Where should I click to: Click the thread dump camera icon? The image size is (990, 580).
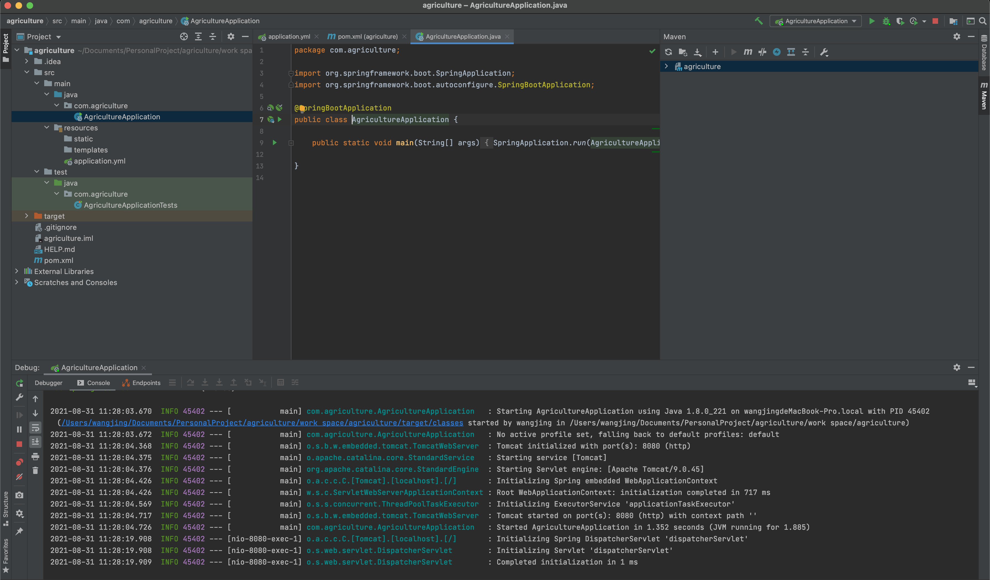19,495
